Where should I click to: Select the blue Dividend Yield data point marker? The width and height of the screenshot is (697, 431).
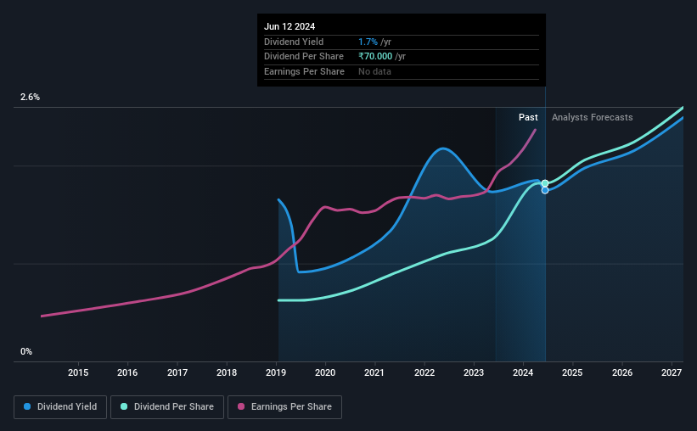pos(545,190)
